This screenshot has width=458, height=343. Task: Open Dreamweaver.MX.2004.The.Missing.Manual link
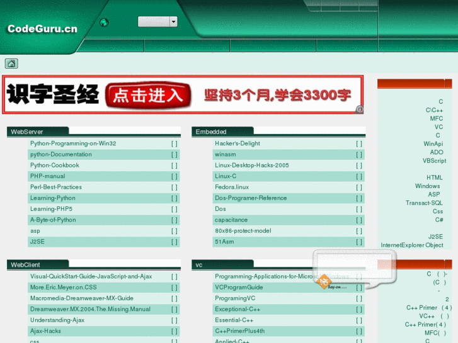pyautogui.click(x=90, y=309)
